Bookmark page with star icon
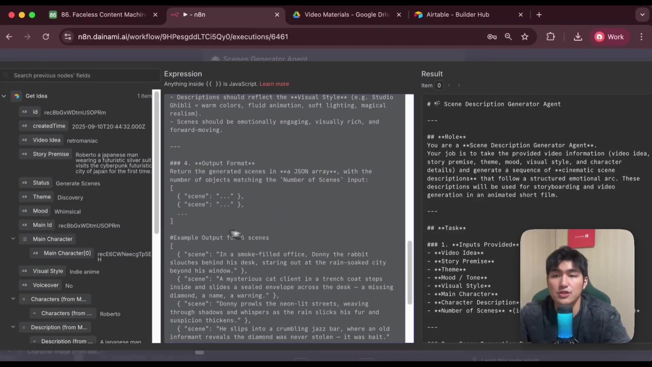The image size is (652, 367). pyautogui.click(x=525, y=37)
